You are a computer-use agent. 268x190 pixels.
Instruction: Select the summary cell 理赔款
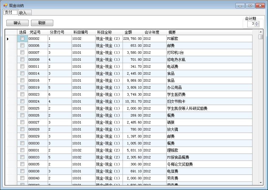click(209, 150)
